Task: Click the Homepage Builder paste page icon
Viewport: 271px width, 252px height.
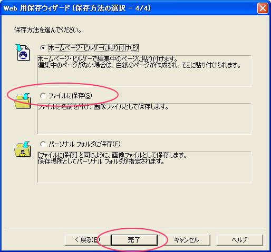Action: click(x=23, y=52)
